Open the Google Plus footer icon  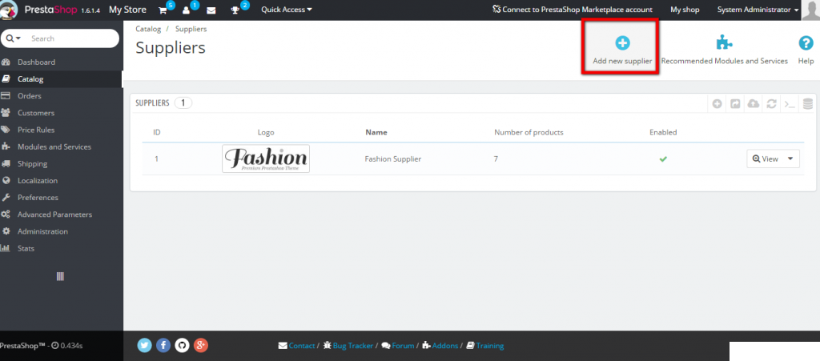tap(201, 345)
